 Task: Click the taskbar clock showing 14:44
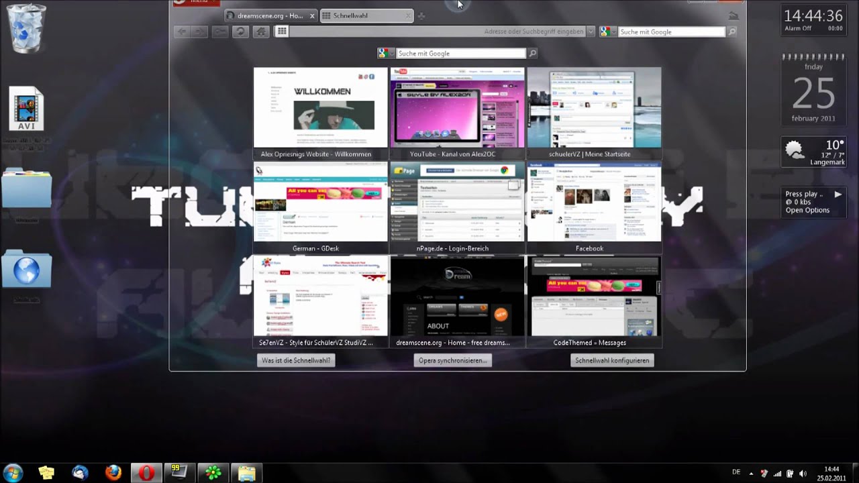(831, 474)
